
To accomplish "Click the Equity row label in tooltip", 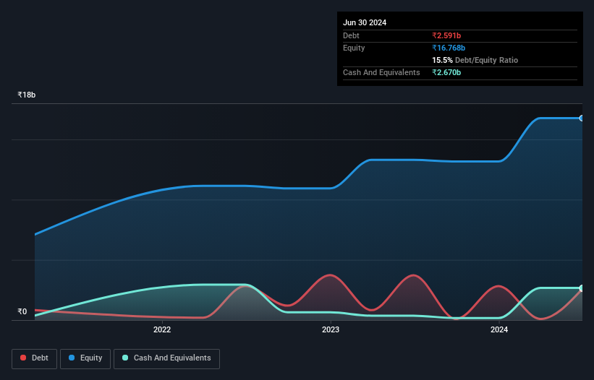I will coord(354,48).
